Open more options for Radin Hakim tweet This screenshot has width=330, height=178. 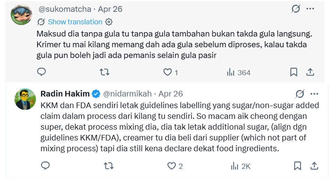coord(314,94)
